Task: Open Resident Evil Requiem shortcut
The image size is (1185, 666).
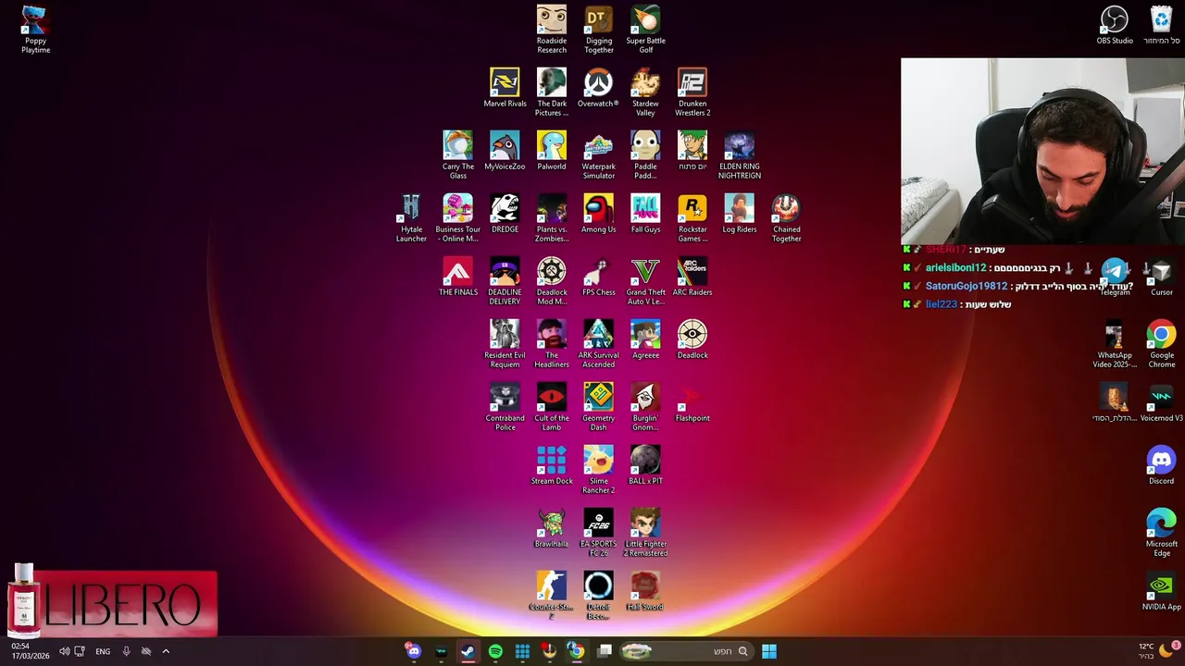Action: pyautogui.click(x=505, y=344)
